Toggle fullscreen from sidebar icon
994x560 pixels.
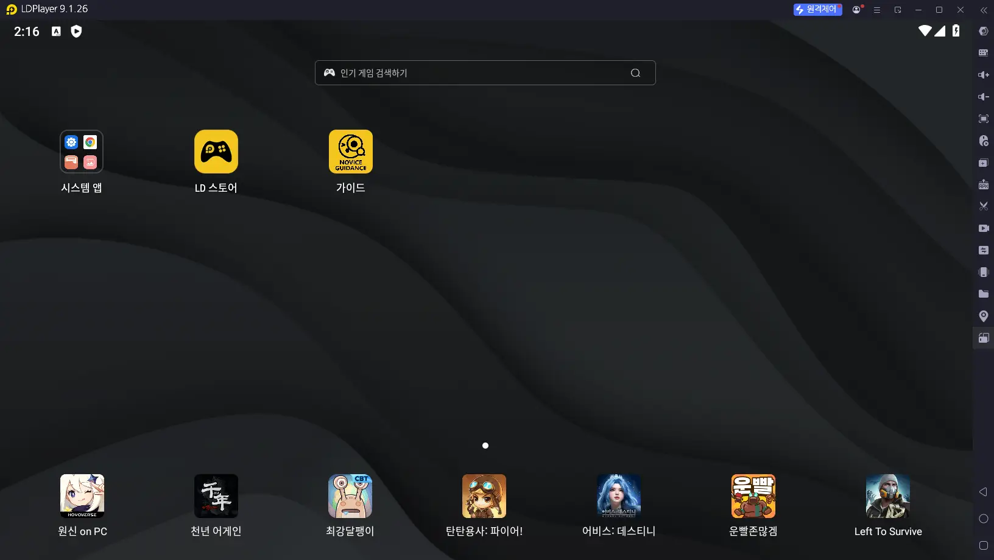(x=984, y=119)
